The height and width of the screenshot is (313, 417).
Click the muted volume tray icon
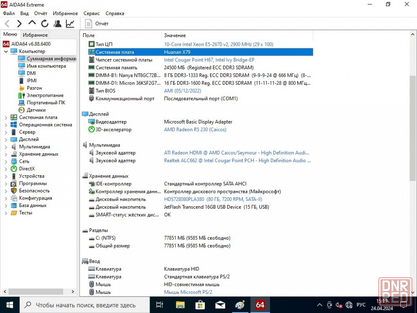coord(339,305)
